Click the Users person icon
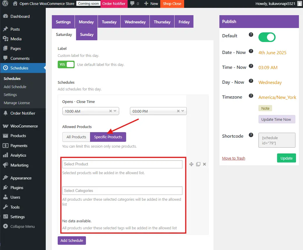The height and width of the screenshot is (250, 303). [x=6, y=197]
